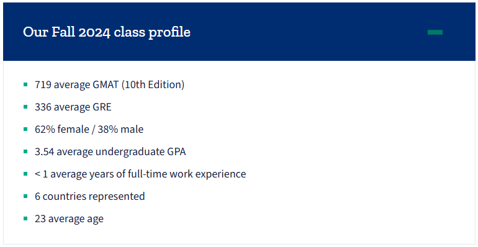Select the bullet beside work experience line

coord(25,174)
